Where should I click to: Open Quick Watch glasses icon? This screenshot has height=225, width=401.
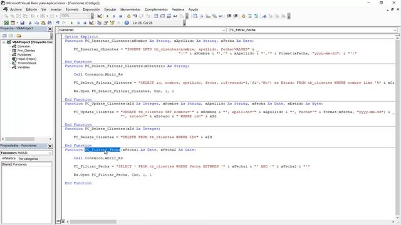pos(175,16)
